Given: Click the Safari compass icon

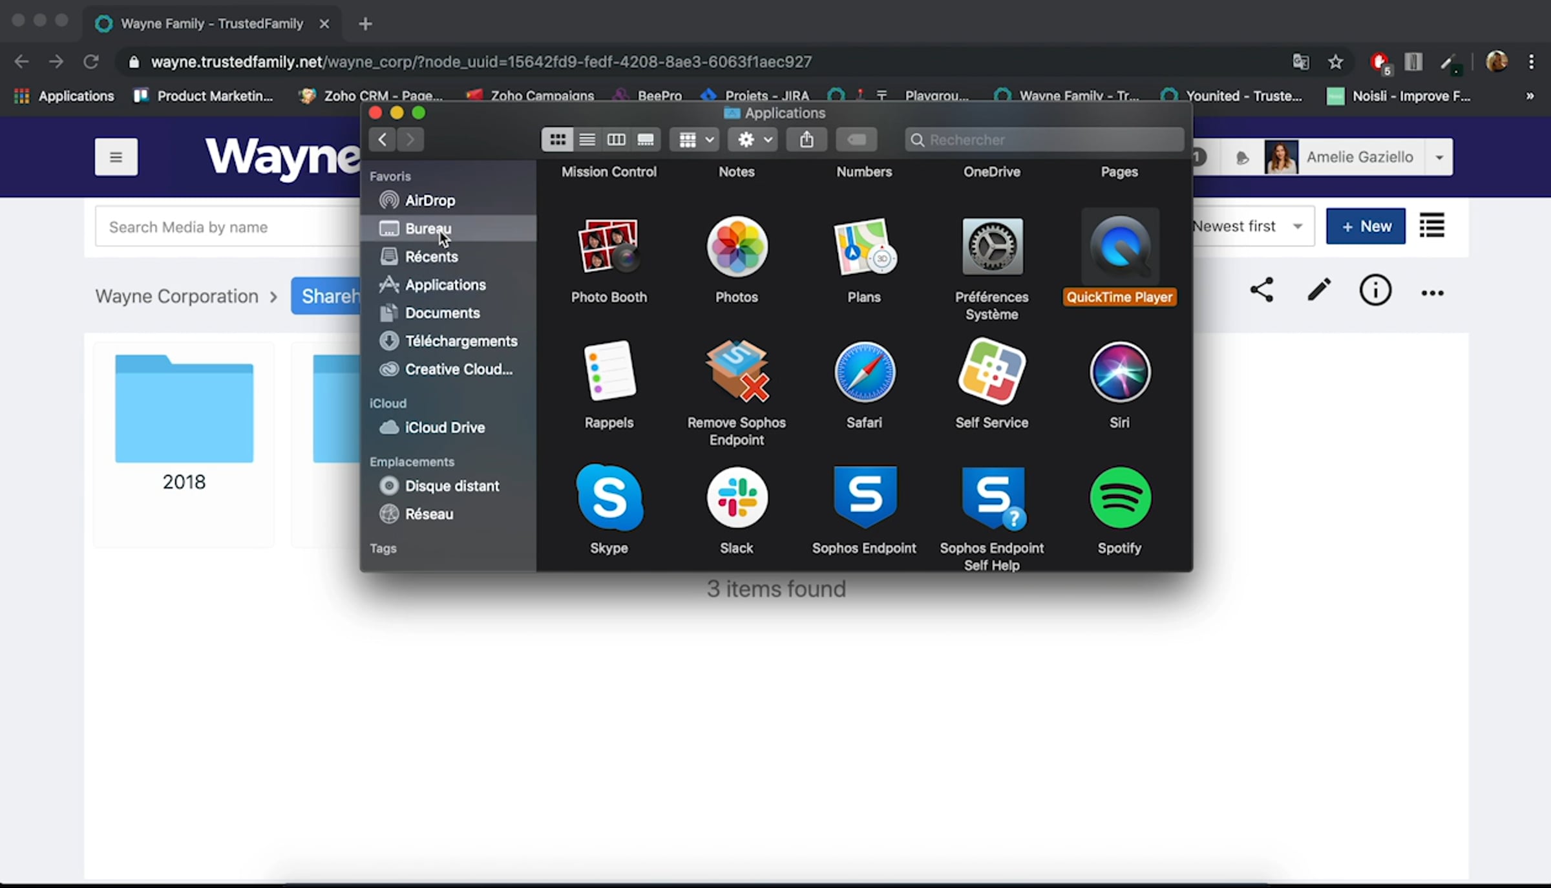Looking at the screenshot, I should click(864, 372).
